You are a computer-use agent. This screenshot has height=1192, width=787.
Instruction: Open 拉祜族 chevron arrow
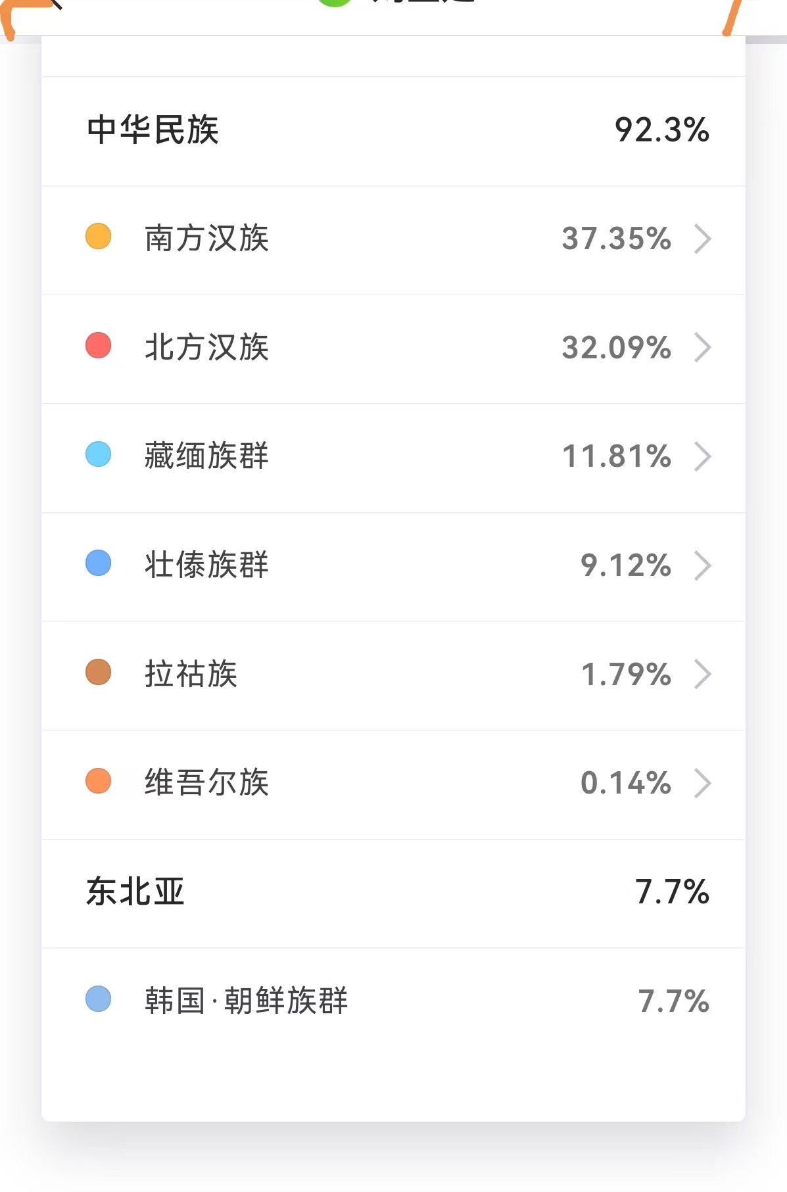(x=702, y=674)
